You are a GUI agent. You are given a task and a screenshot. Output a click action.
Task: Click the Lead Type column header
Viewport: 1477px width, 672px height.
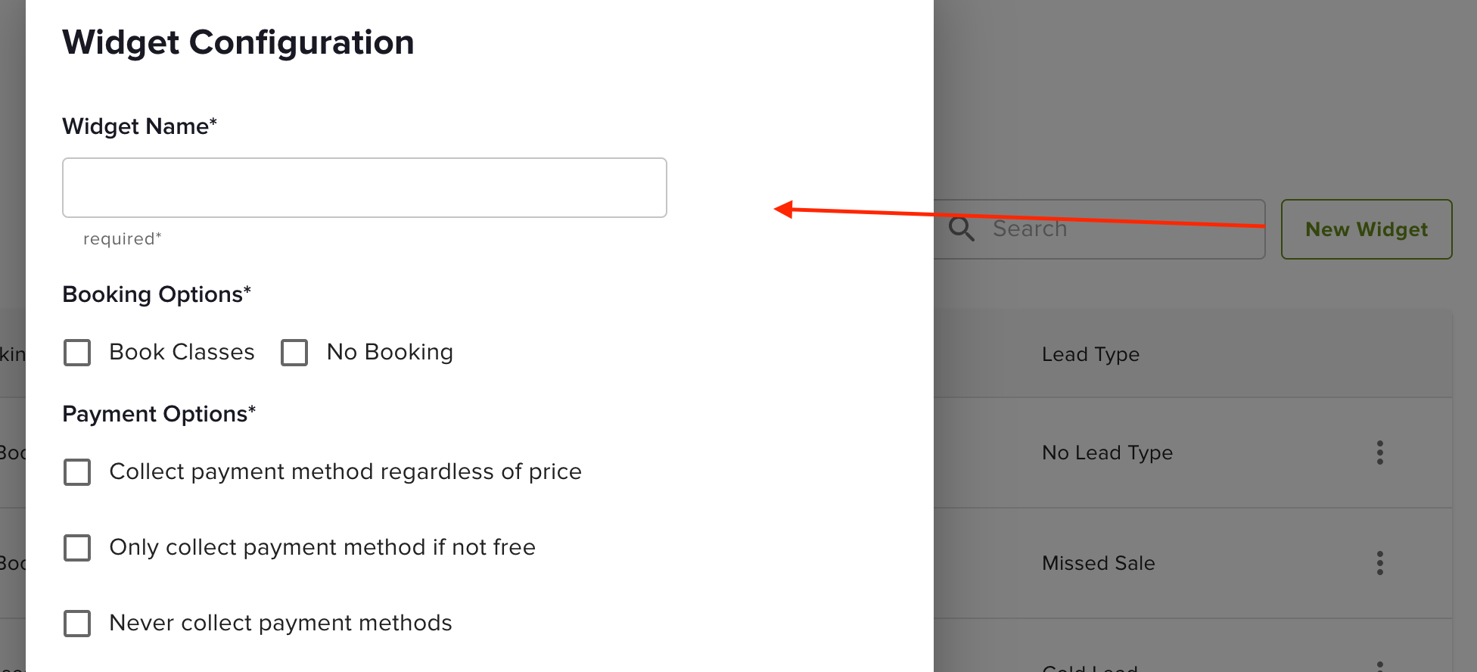click(x=1090, y=354)
